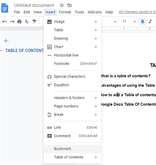
Task: Click the heading 'What is a table of contents?'
Action: coord(126,76)
